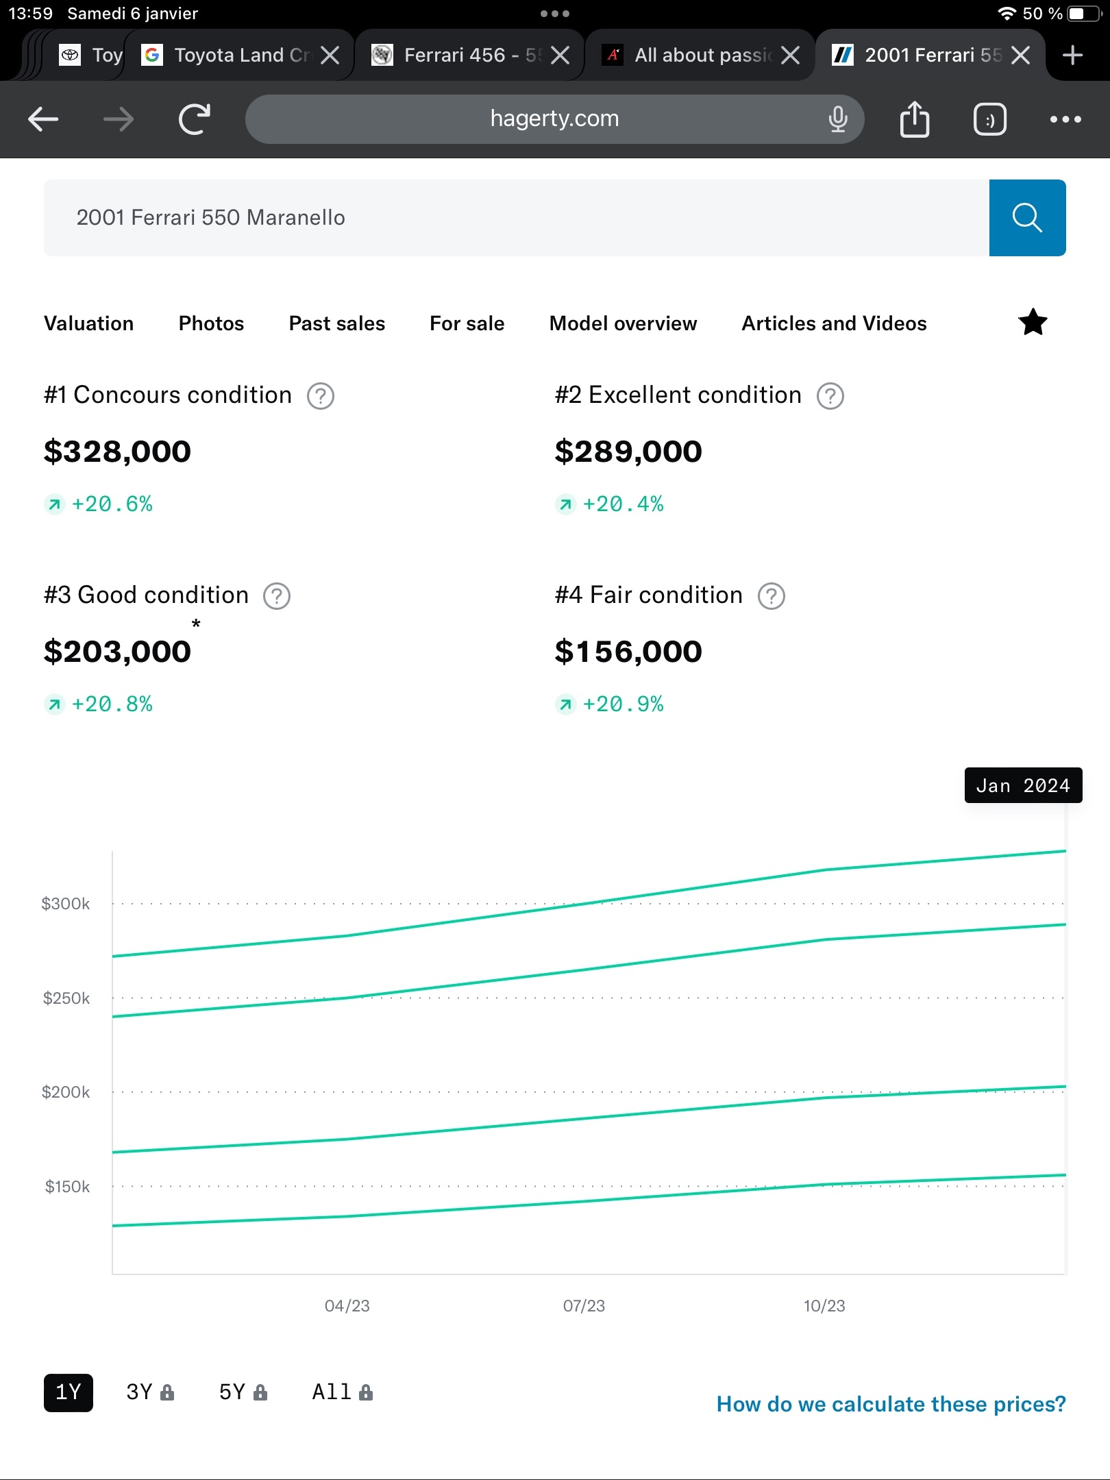Open the Articles and Videos tab
Viewport: 1110px width, 1480px height.
835,323
